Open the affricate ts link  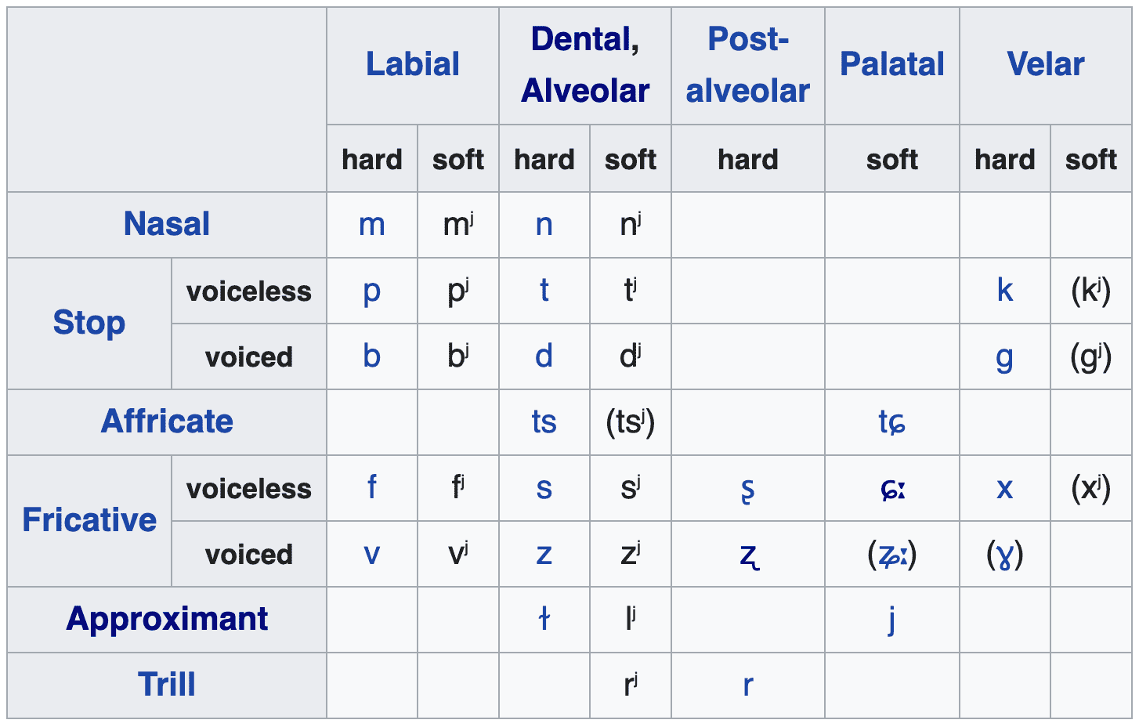click(x=544, y=422)
